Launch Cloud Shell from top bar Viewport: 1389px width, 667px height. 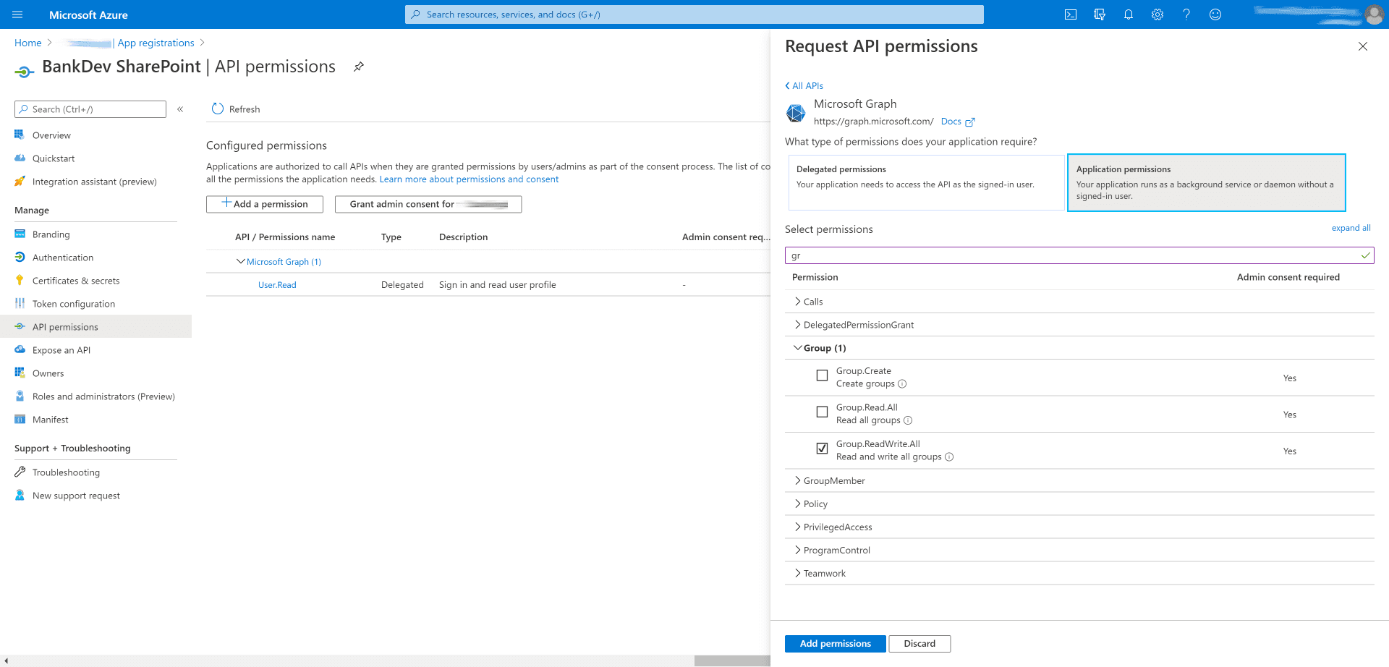[1071, 14]
